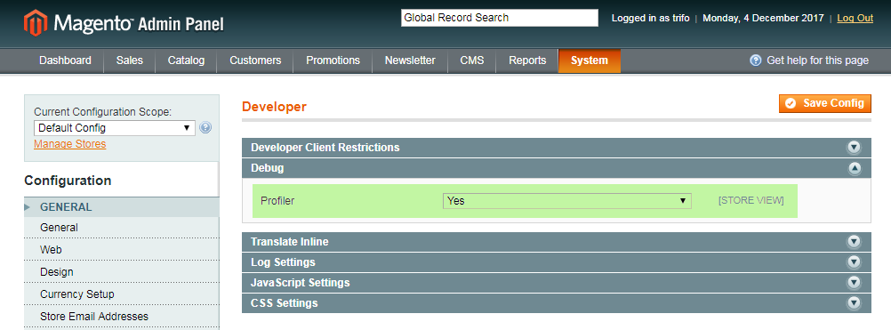
Task: Click the Profiler field label
Action: coord(277,200)
